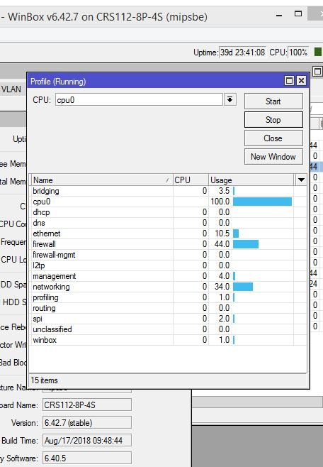Select the firewall-mgmt row

[x=169, y=255]
